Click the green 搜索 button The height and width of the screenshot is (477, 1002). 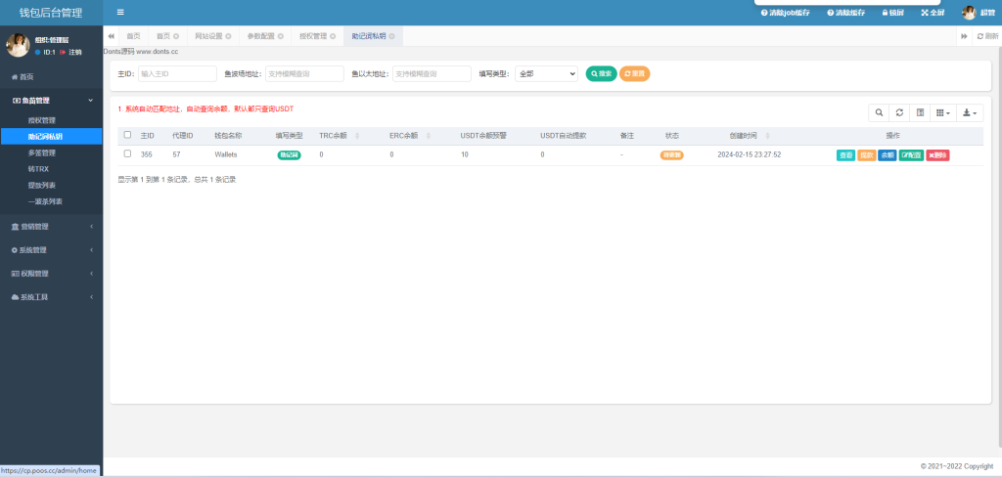click(x=602, y=74)
